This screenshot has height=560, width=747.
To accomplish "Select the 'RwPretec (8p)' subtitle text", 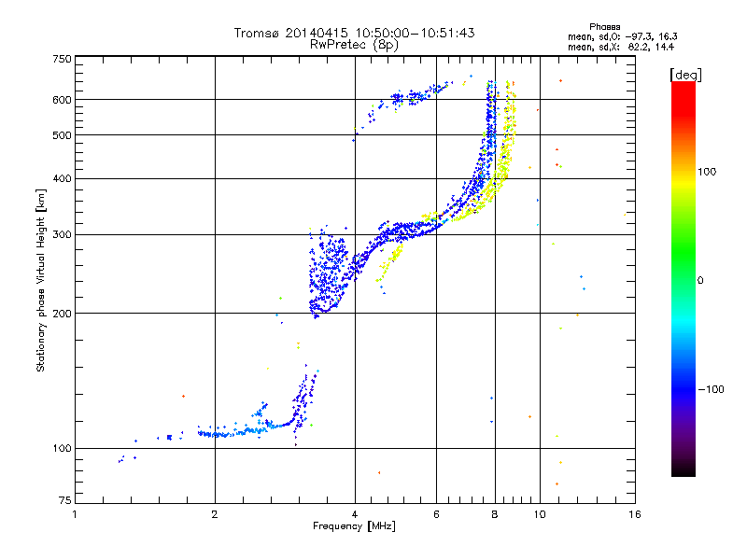I will coord(354,45).
